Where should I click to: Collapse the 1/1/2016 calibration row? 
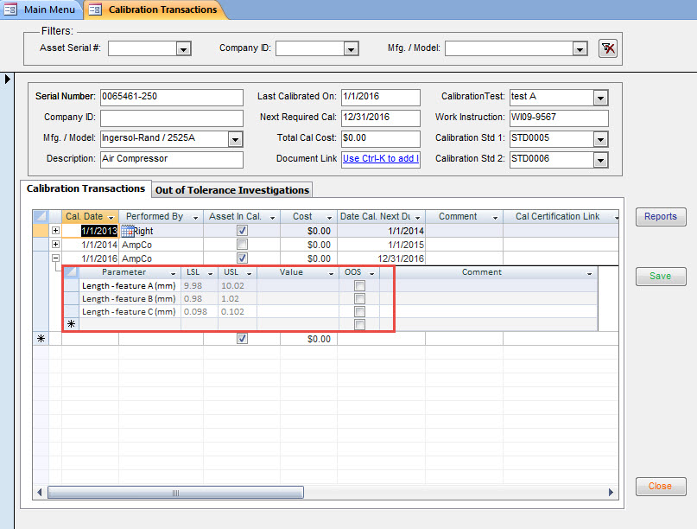[x=56, y=258]
